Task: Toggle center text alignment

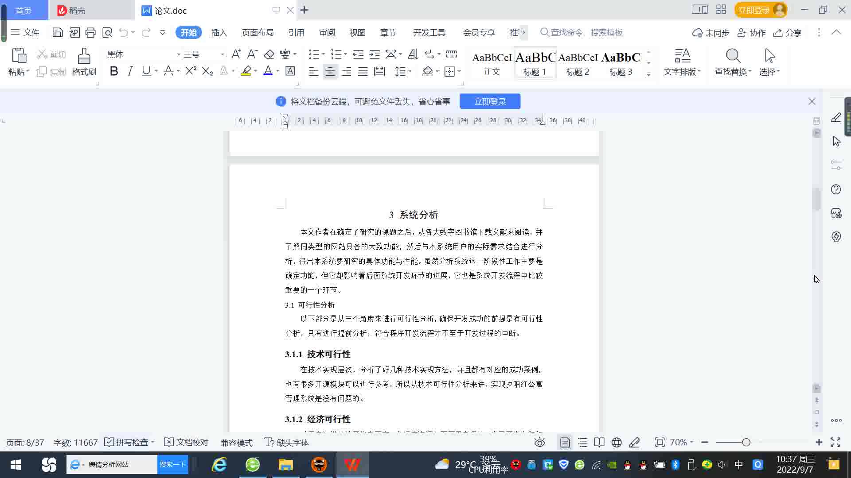Action: pos(330,71)
